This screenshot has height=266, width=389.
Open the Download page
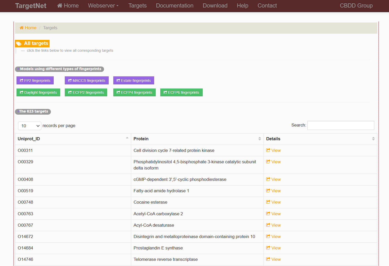point(215,6)
